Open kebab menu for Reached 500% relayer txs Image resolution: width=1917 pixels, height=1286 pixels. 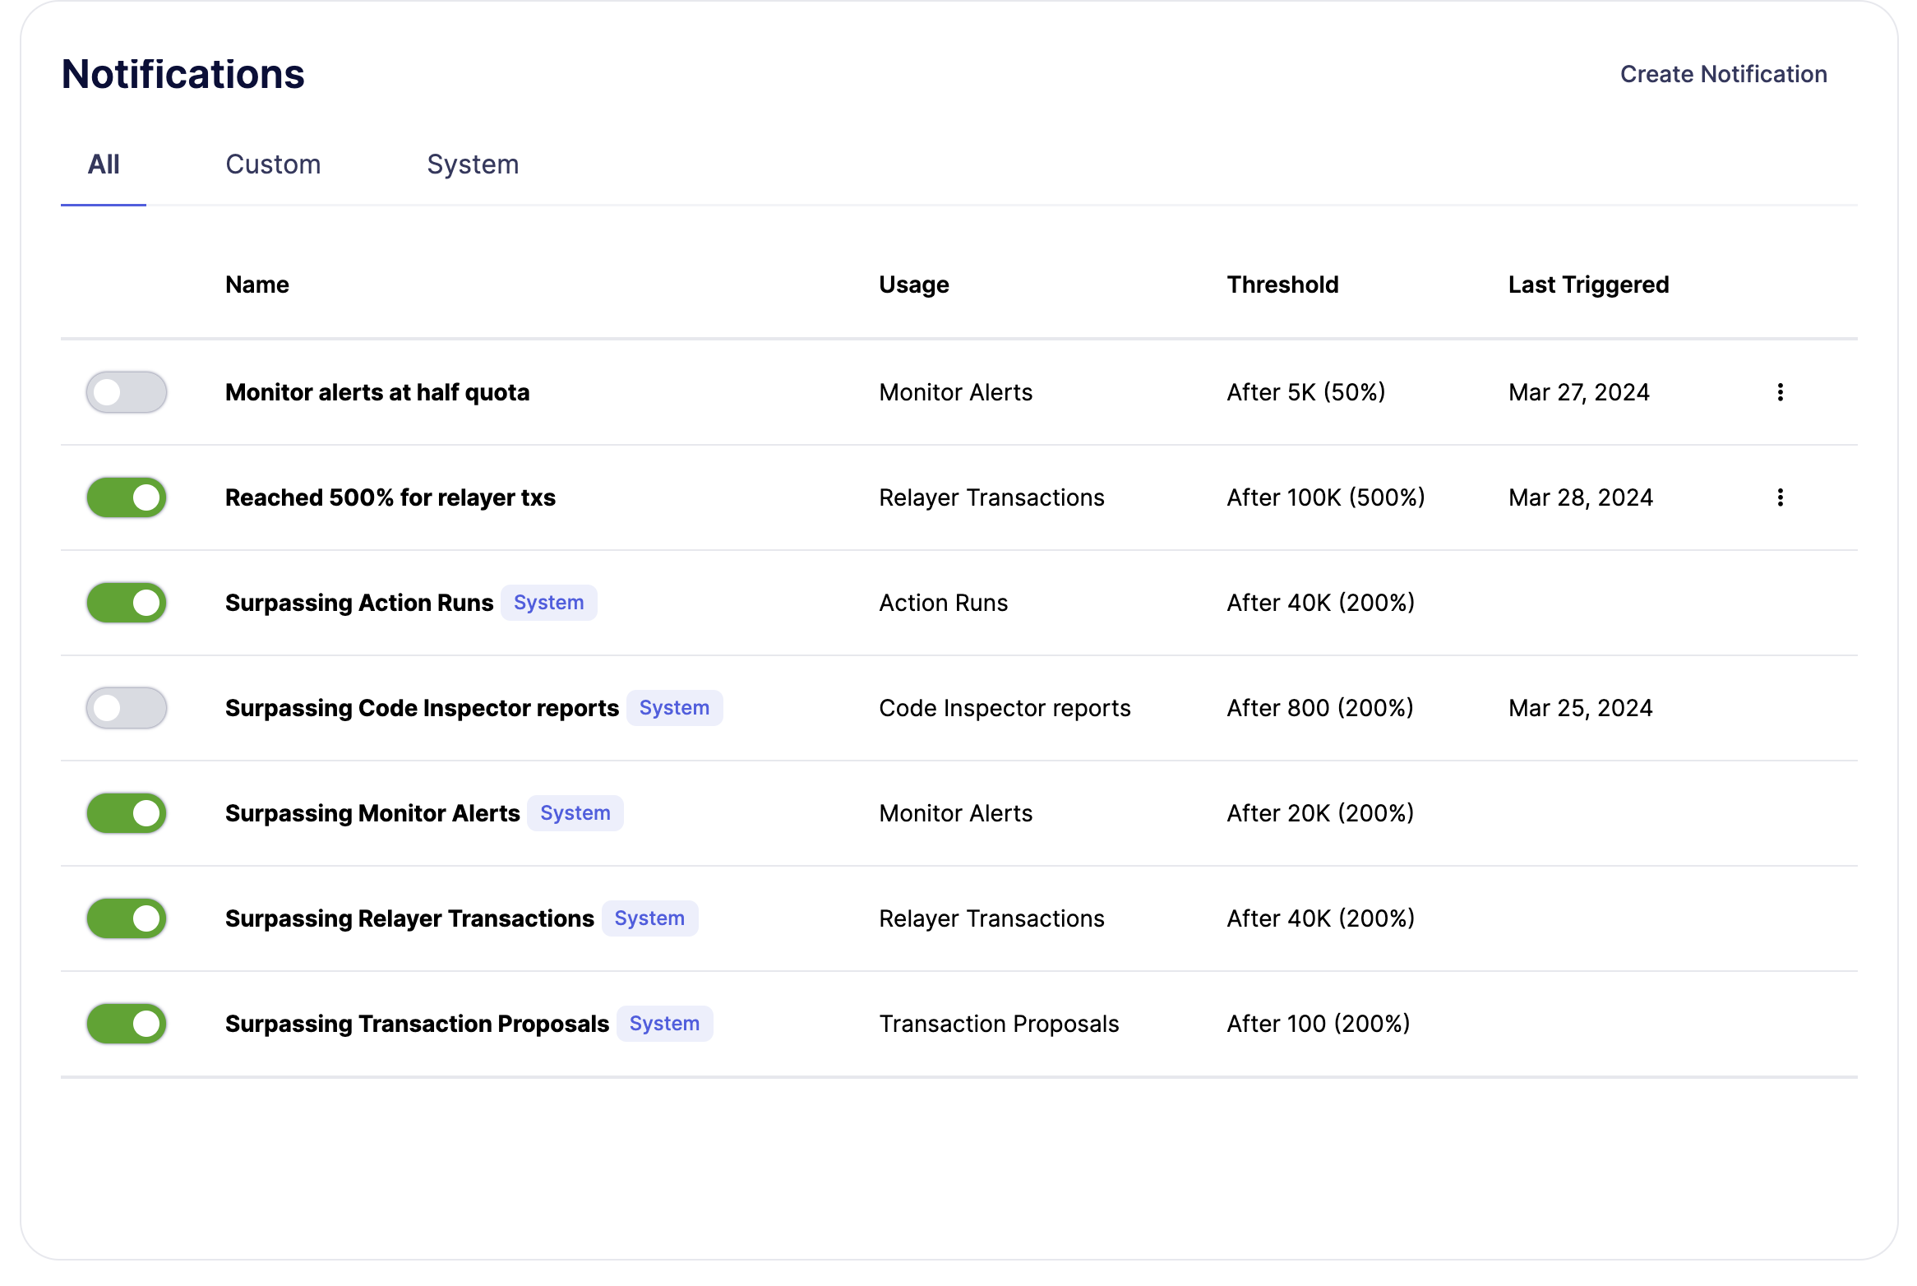coord(1780,497)
